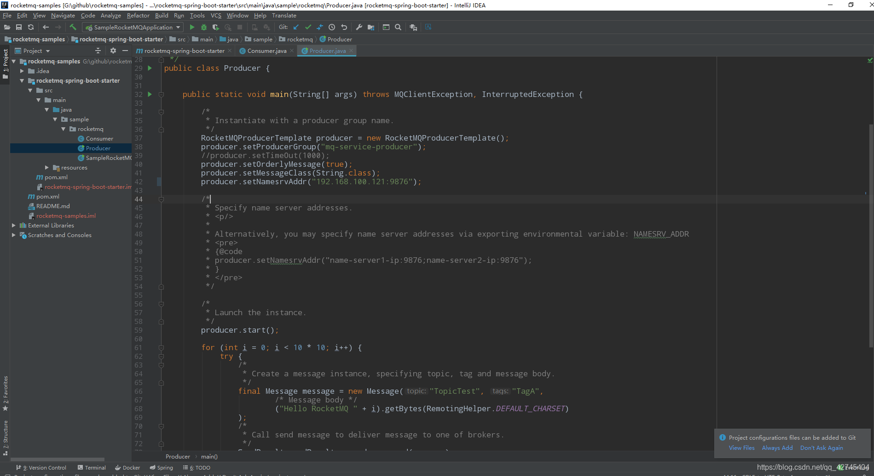Screen dimensions: 874x476
Task: Open the Build menu
Action: 162,15
